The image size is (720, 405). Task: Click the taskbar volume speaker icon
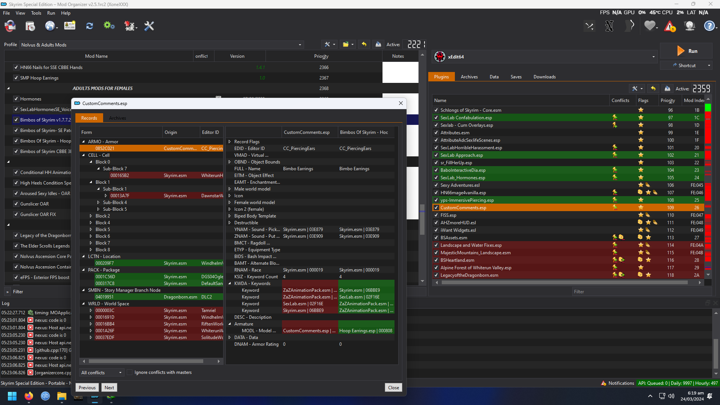pyautogui.click(x=671, y=396)
